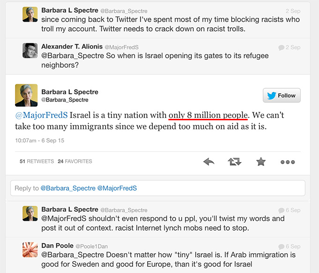Follow Barbara L Spectre
Image resolution: width=319 pixels, height=273 pixels.
pyautogui.click(x=281, y=95)
